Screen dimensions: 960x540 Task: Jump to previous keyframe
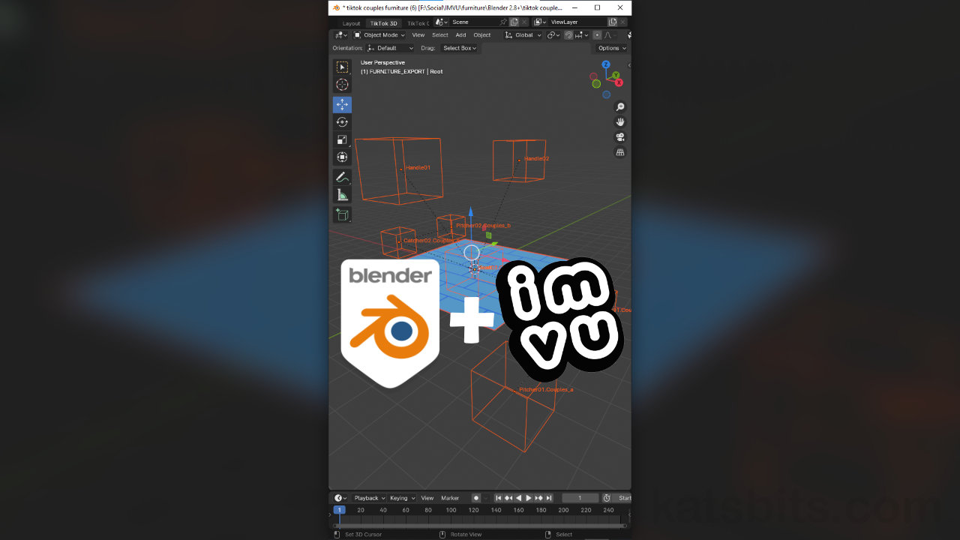[508, 498]
